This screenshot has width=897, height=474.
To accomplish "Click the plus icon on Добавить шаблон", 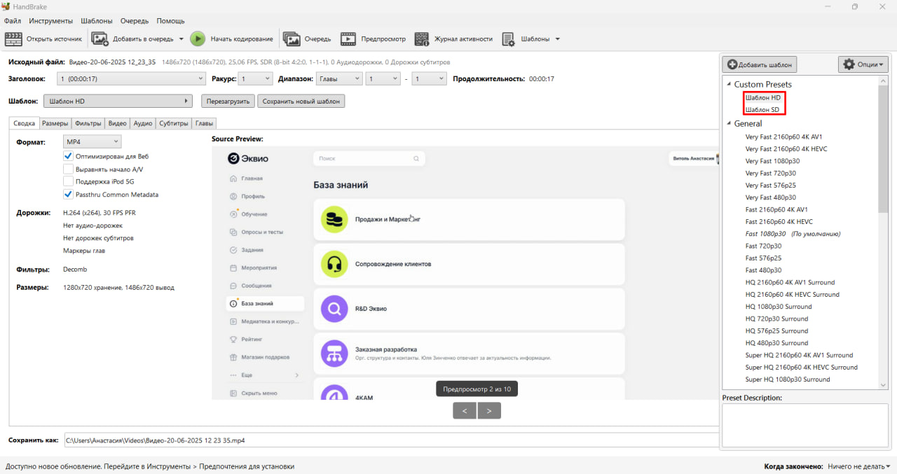I will (x=732, y=64).
